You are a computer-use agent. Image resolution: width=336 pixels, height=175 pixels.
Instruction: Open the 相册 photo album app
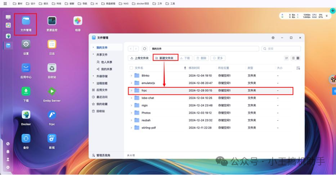78,21
